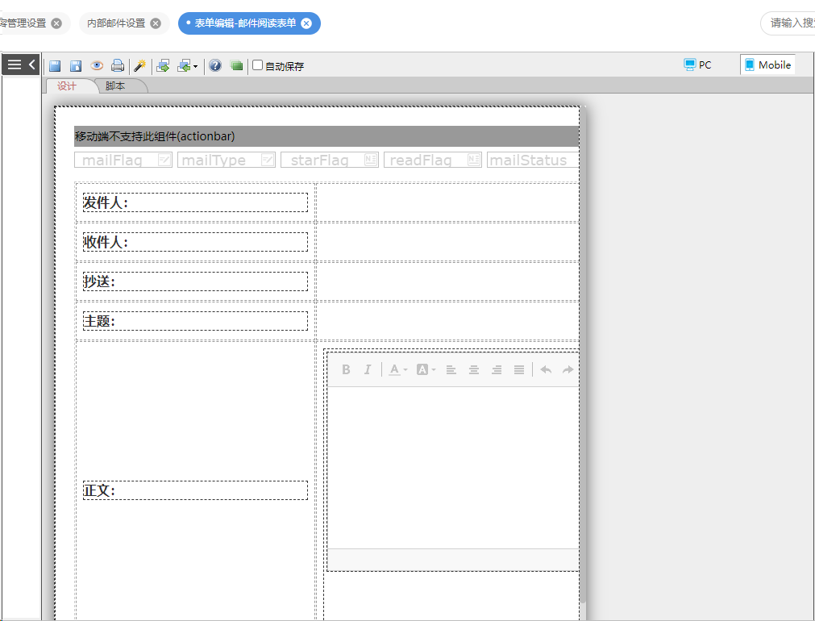The width and height of the screenshot is (815, 621).
Task: Select the mailType field
Action: point(226,160)
